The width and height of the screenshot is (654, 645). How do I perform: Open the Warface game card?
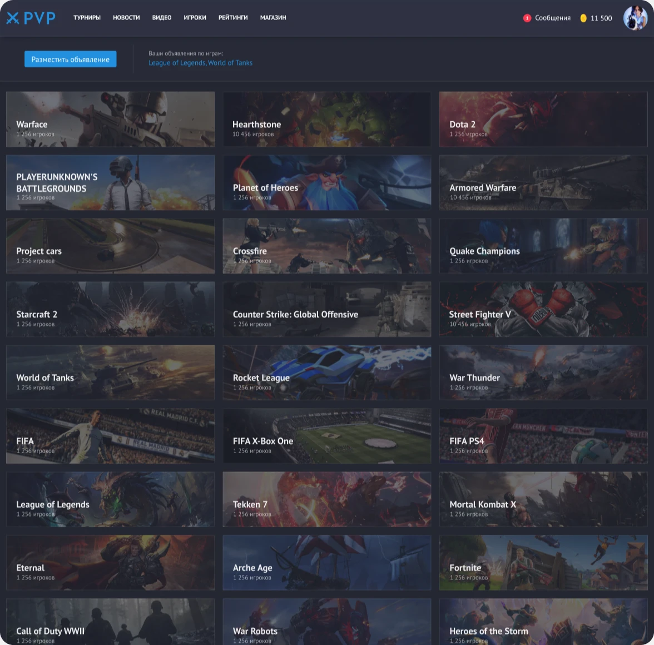[111, 119]
